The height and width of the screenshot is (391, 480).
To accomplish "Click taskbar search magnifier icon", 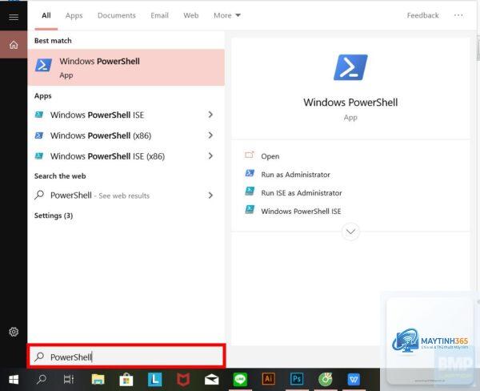I will point(42,380).
